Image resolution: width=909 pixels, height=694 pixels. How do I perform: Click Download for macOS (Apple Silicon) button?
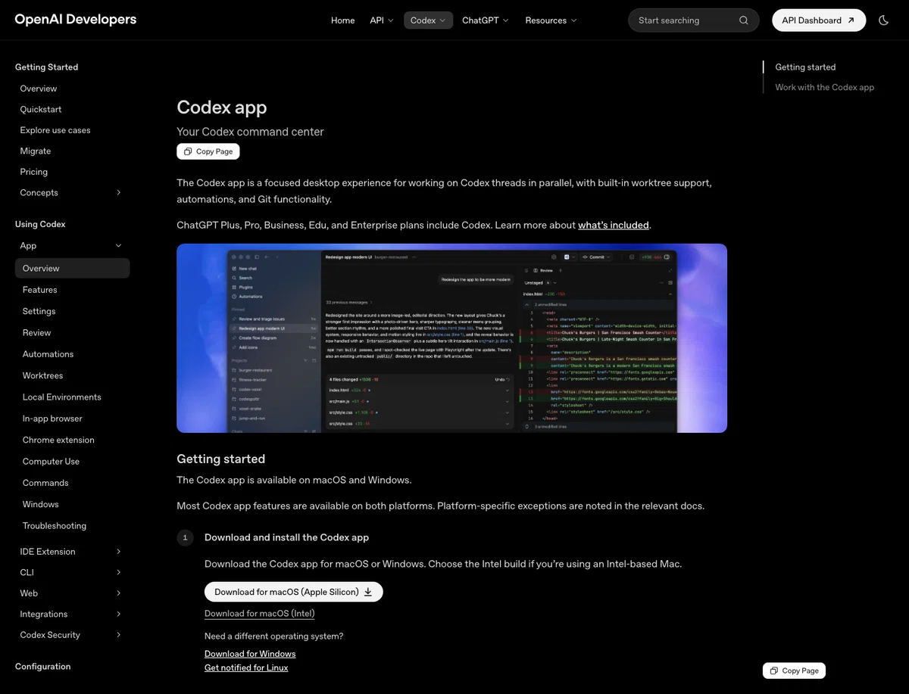point(294,592)
